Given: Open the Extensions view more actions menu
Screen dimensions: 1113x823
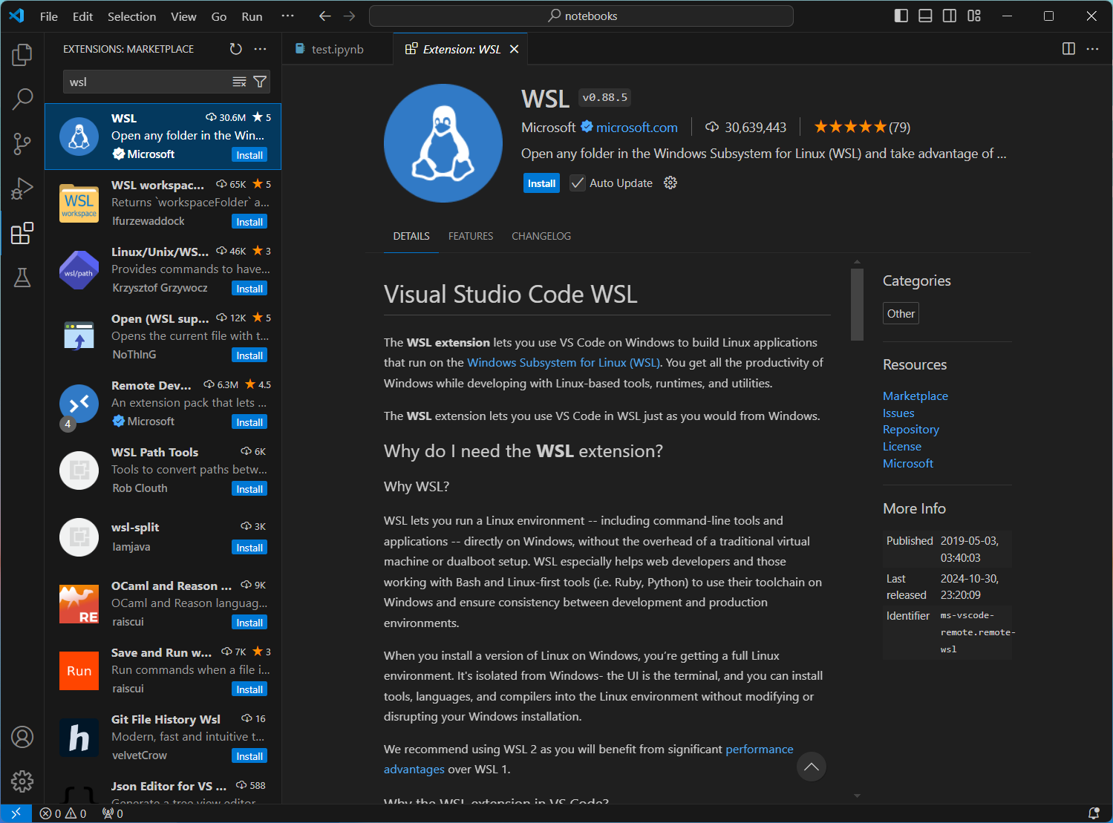Looking at the screenshot, I should pyautogui.click(x=260, y=49).
